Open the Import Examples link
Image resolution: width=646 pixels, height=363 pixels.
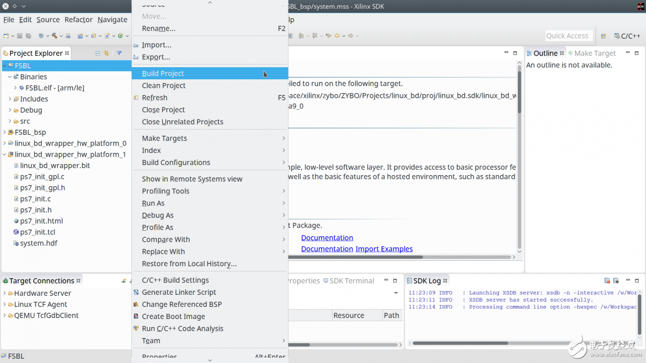(x=384, y=249)
